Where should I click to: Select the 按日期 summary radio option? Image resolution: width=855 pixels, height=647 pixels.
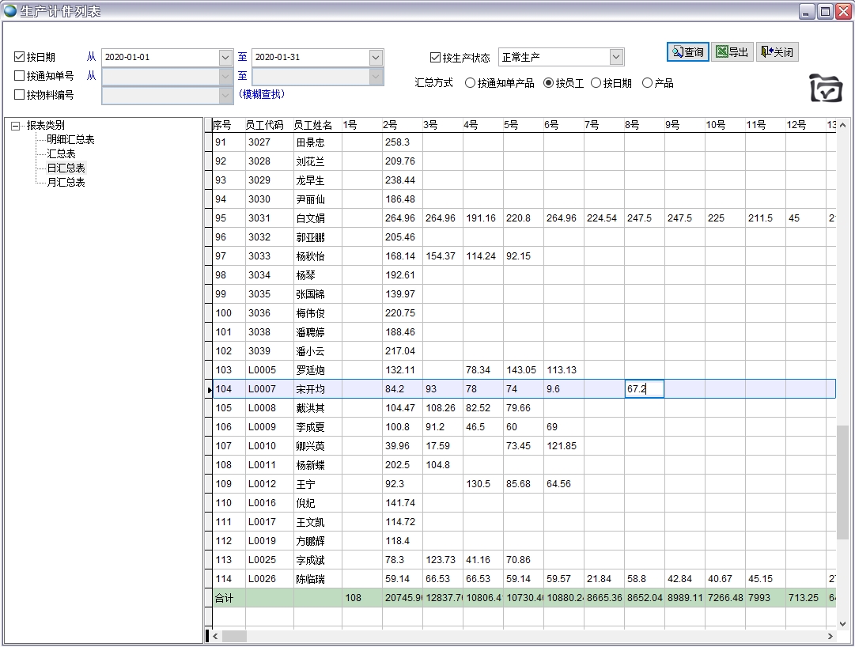pyautogui.click(x=596, y=83)
